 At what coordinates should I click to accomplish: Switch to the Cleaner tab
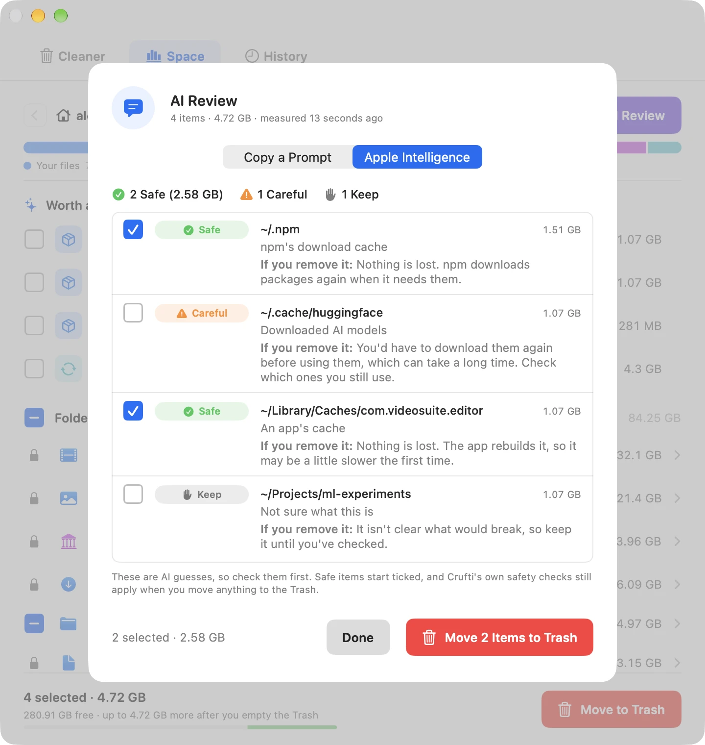72,56
